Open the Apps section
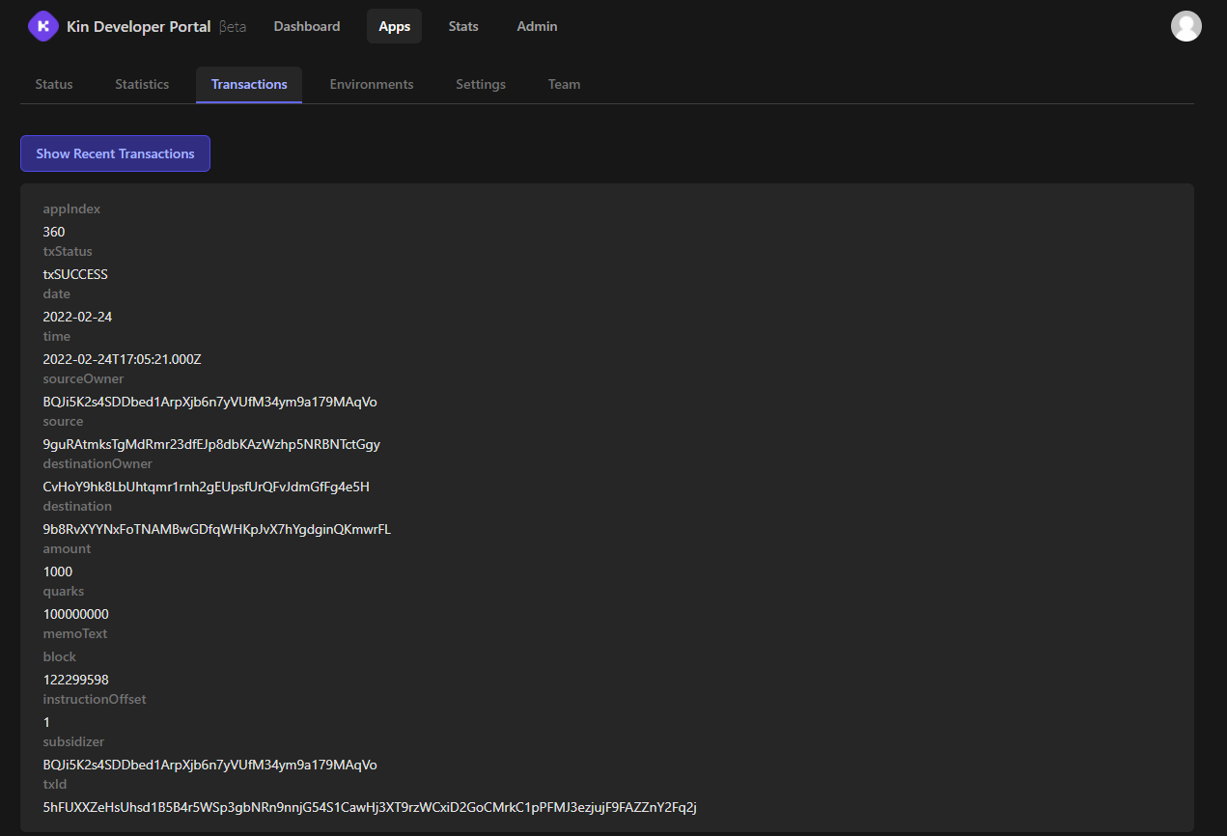This screenshot has height=836, width=1227. coord(394,26)
